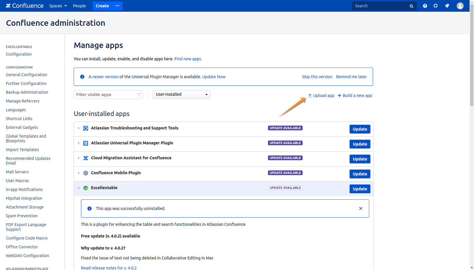The width and height of the screenshot is (474, 270).
Task: Open Attachment Storage
Action: coord(25,207)
